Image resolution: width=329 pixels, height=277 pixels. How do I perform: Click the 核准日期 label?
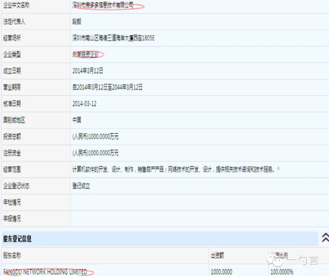(12, 103)
